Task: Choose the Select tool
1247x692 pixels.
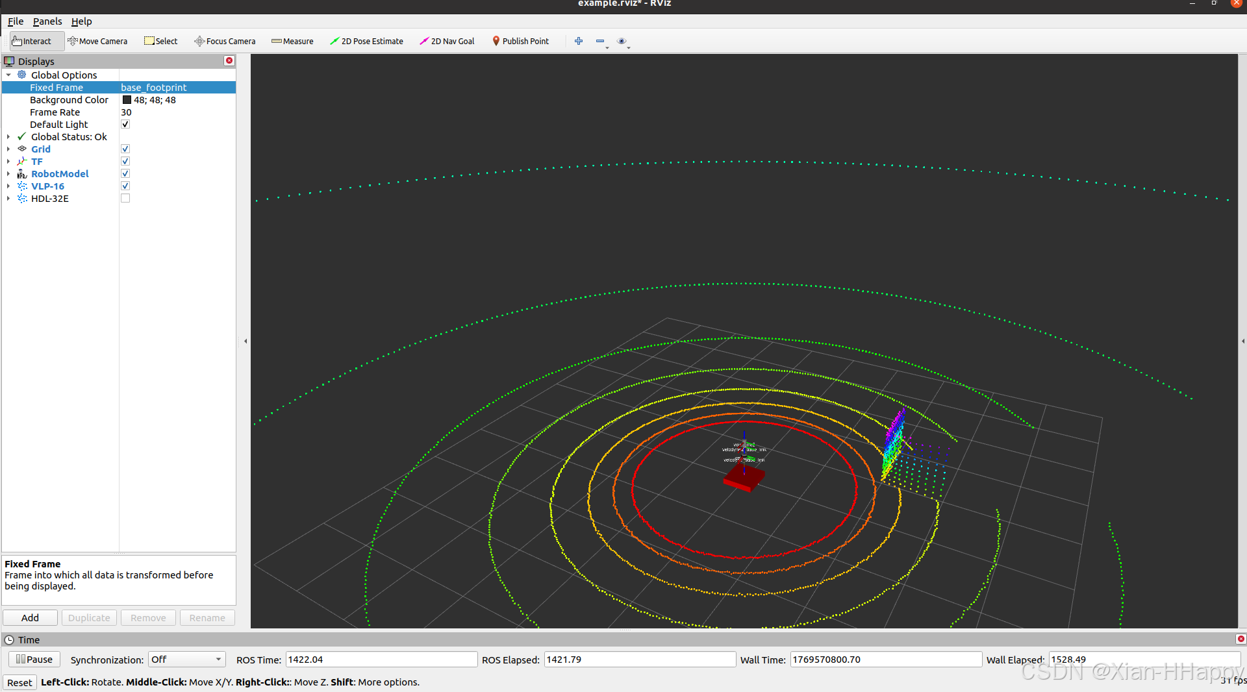Action: click(160, 41)
